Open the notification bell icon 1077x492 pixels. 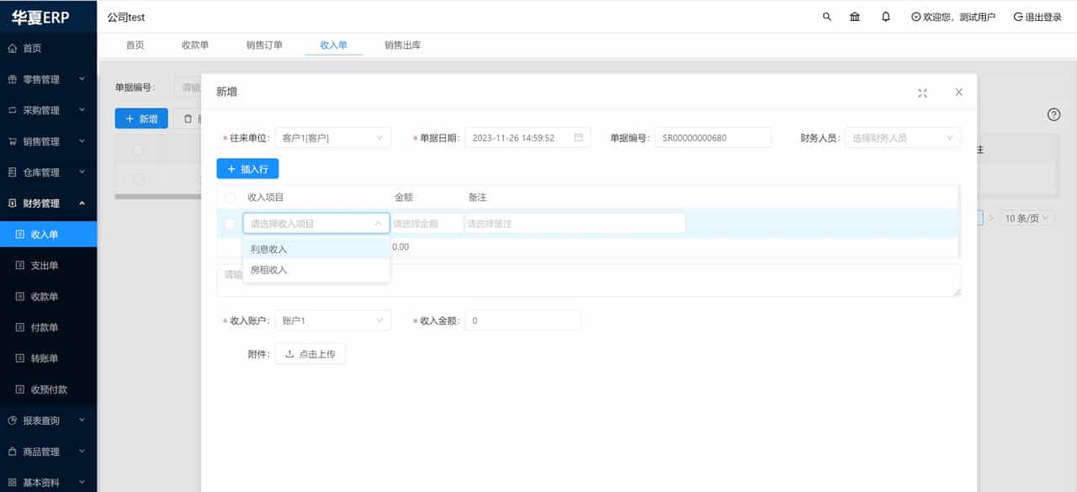click(885, 16)
